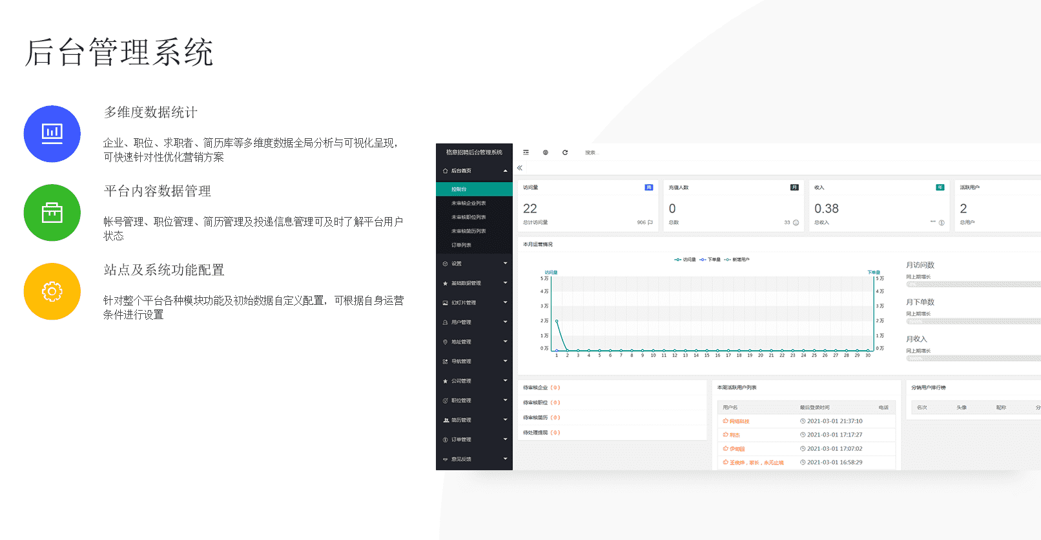Open the first orange user link in active list
Viewport: 1041px width, 540px height.
coord(736,421)
